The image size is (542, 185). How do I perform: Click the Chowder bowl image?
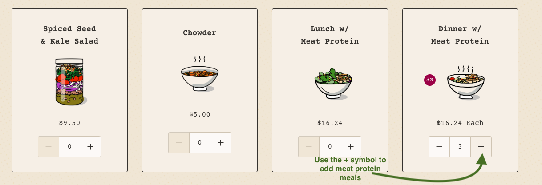(200, 74)
